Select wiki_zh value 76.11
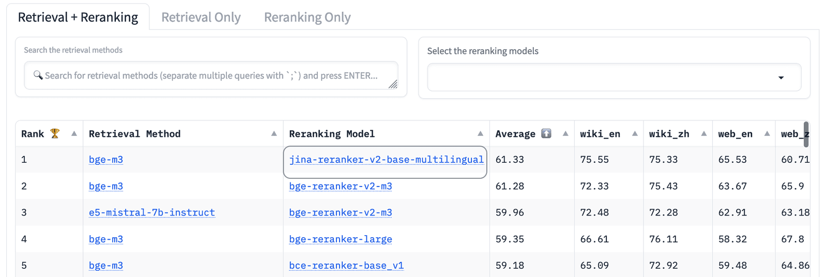The width and height of the screenshot is (827, 277). (664, 239)
